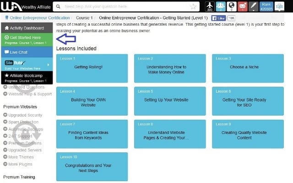Open Lesson 3 Choose a Niche tile
Viewport: 293px width, 183px height.
pos(248,68)
